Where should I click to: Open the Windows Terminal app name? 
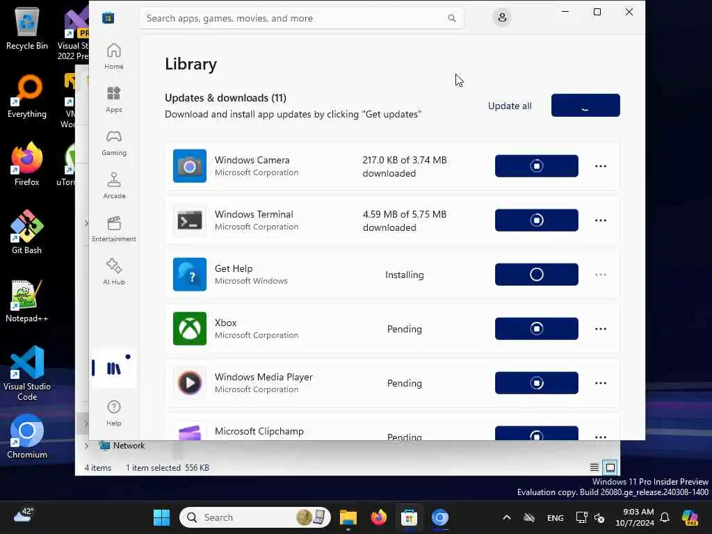[254, 214]
